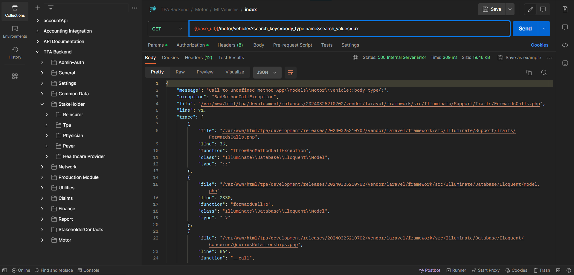574x275 pixels.
Task: Open the History sidebar panel
Action: [15, 53]
